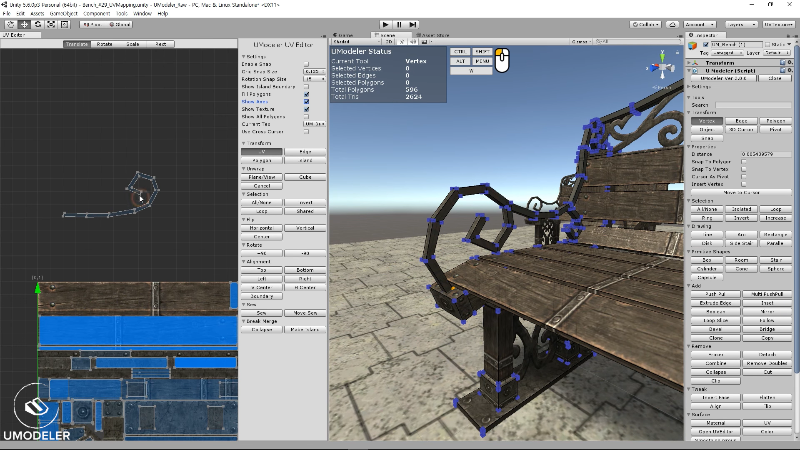This screenshot has height=450, width=800.
Task: Select the Rotate mode in UV Editor
Action: click(105, 44)
